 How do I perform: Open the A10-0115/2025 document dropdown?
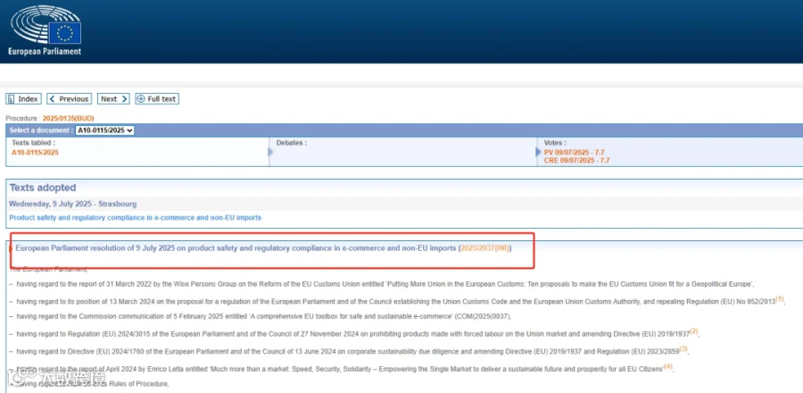coord(105,130)
